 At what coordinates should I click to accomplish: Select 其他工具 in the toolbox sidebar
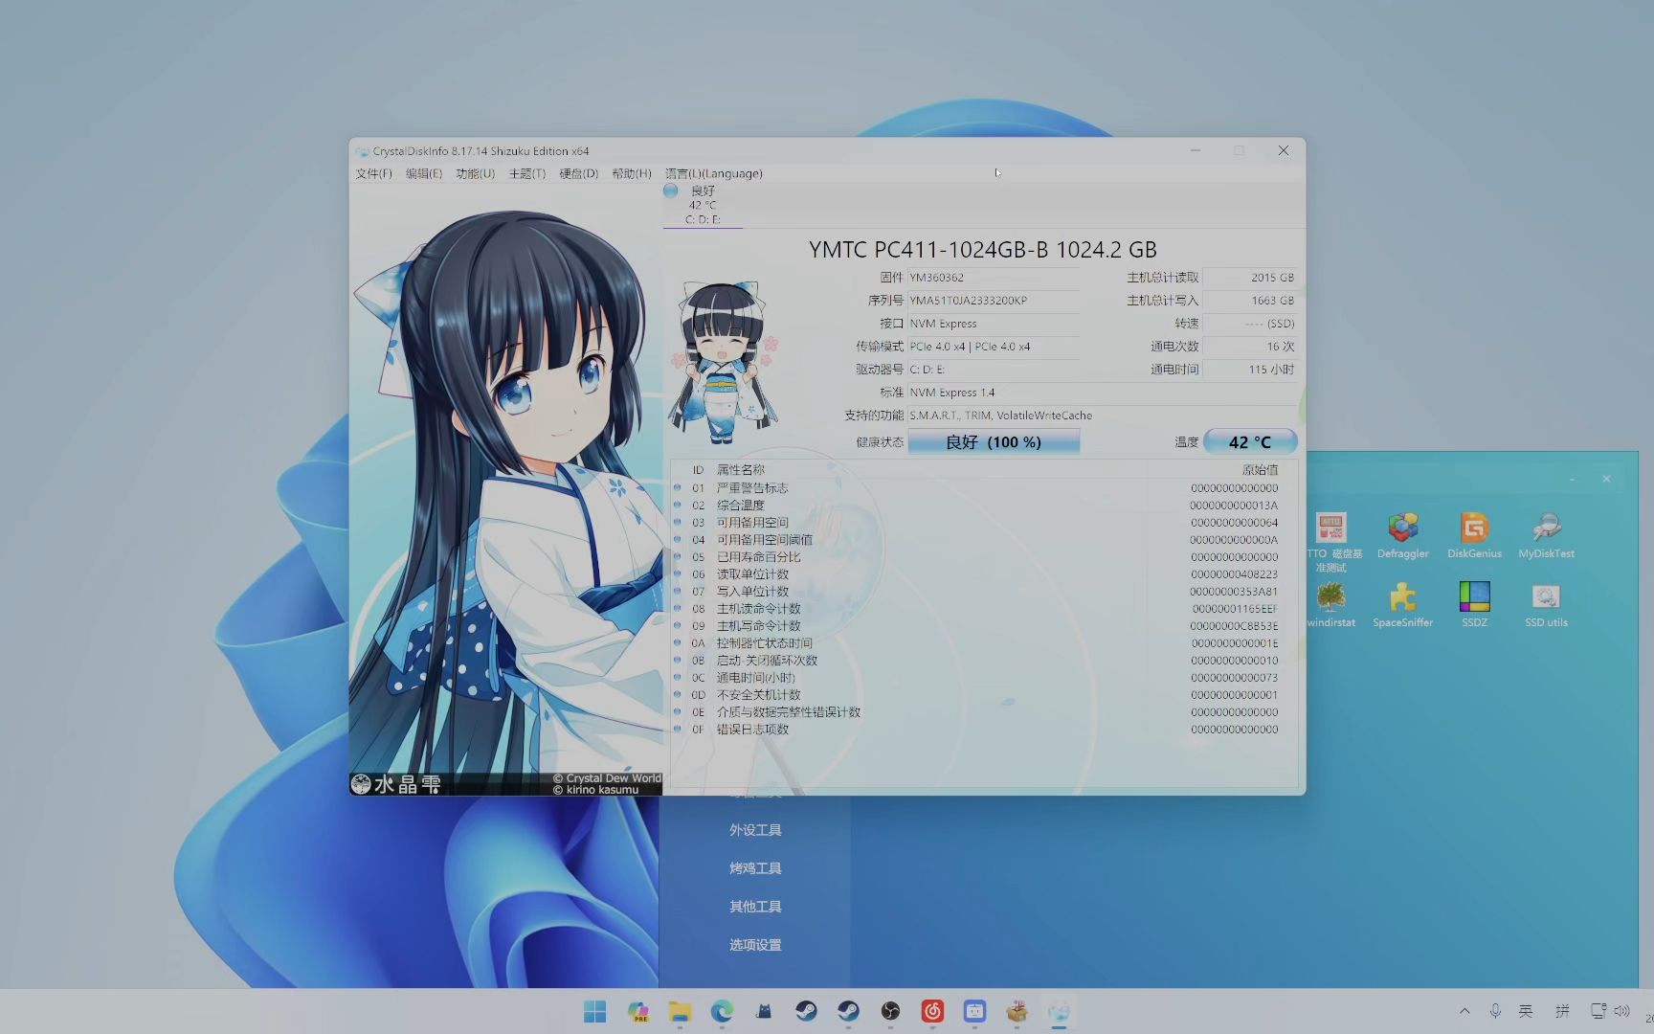pos(755,907)
